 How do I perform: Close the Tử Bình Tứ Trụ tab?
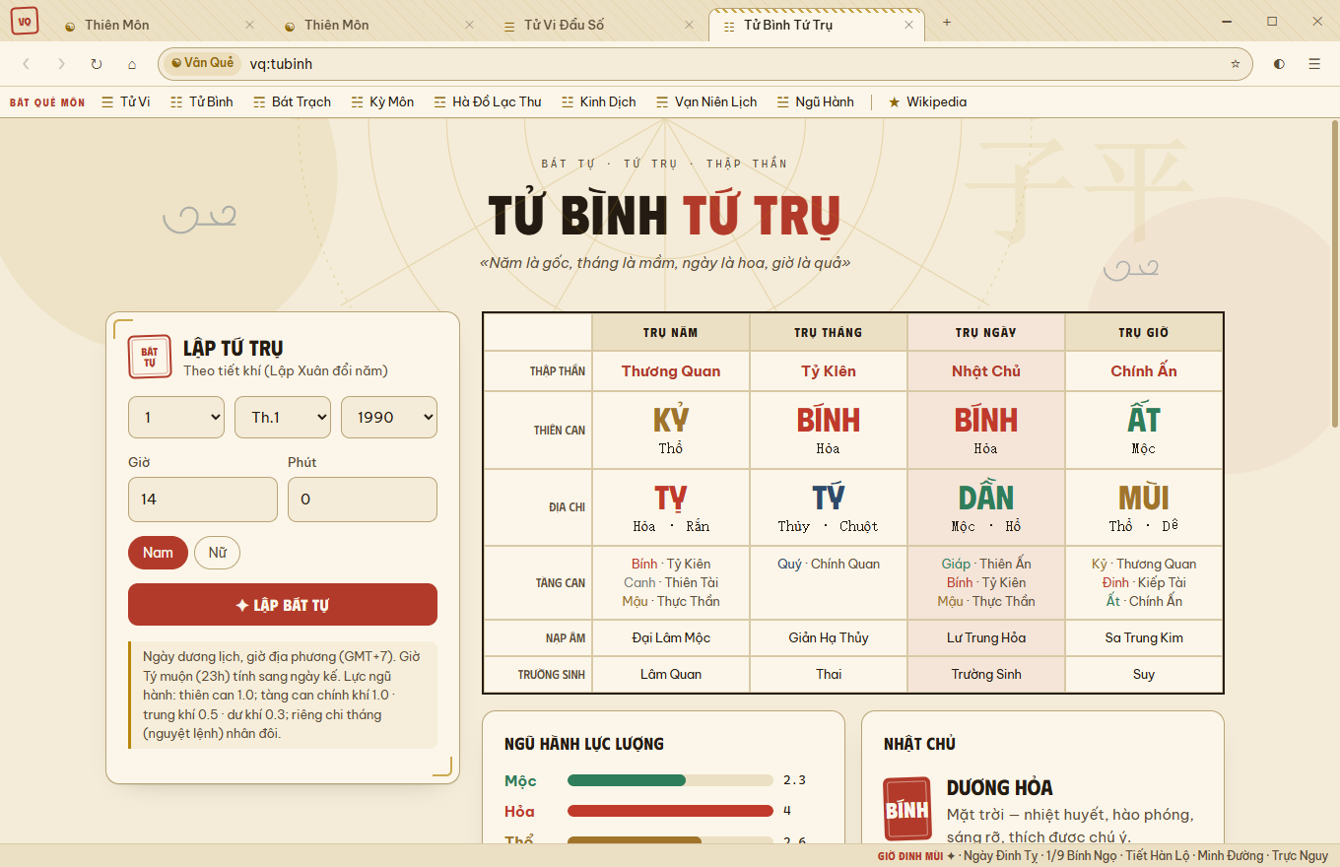[908, 25]
